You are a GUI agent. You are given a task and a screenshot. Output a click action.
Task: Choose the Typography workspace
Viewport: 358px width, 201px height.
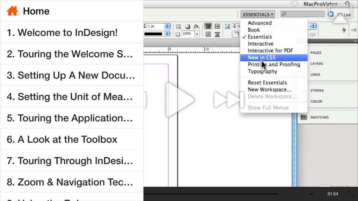coord(274,71)
